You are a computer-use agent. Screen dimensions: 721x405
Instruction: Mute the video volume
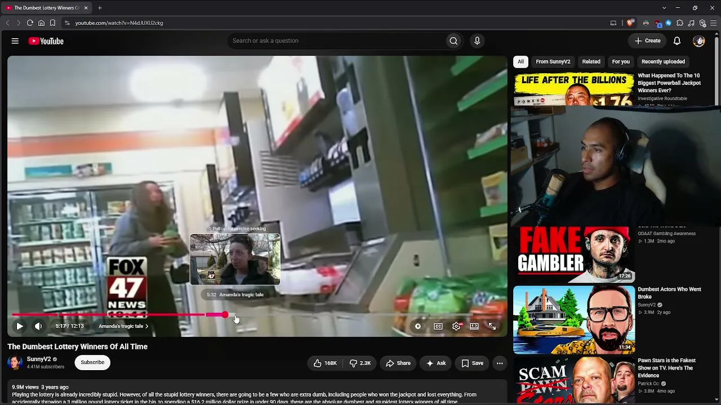38,326
